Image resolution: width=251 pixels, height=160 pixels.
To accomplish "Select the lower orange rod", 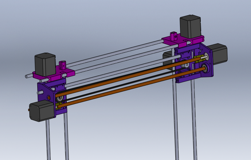I will click(x=132, y=87).
